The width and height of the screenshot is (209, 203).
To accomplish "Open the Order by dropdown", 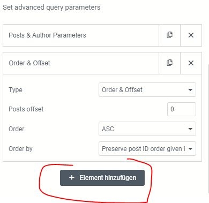I will tap(147, 148).
